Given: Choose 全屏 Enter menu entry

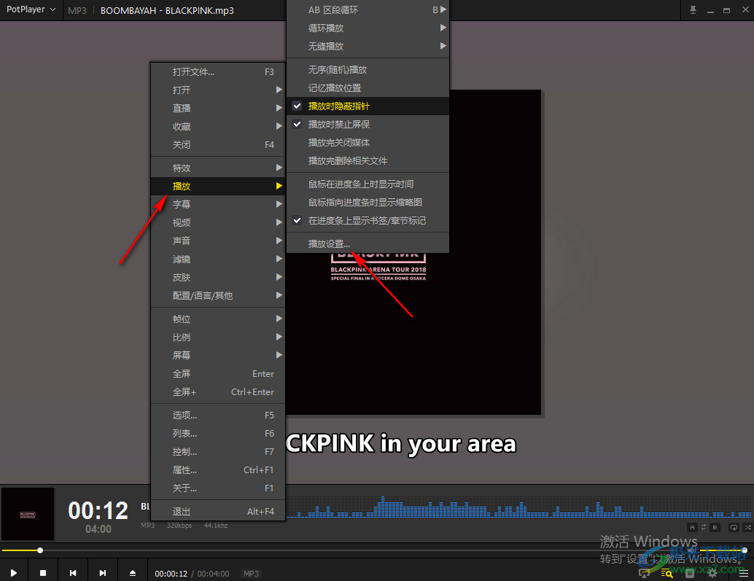Looking at the screenshot, I should tap(218, 373).
